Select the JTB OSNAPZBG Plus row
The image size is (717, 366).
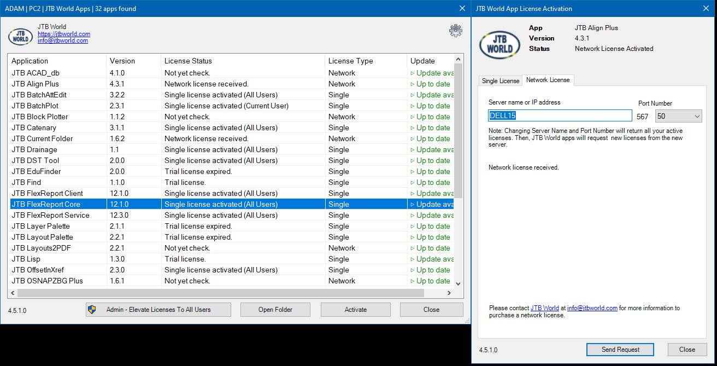pyautogui.click(x=231, y=281)
